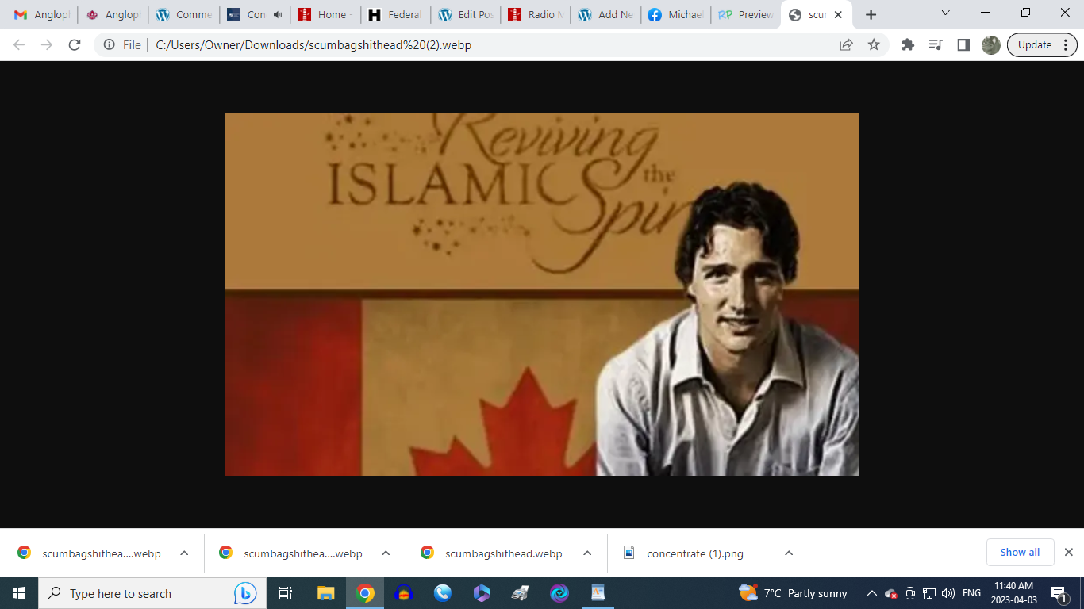1084x609 pixels.
Task: Click Show all downloads button
Action: tap(1019, 553)
